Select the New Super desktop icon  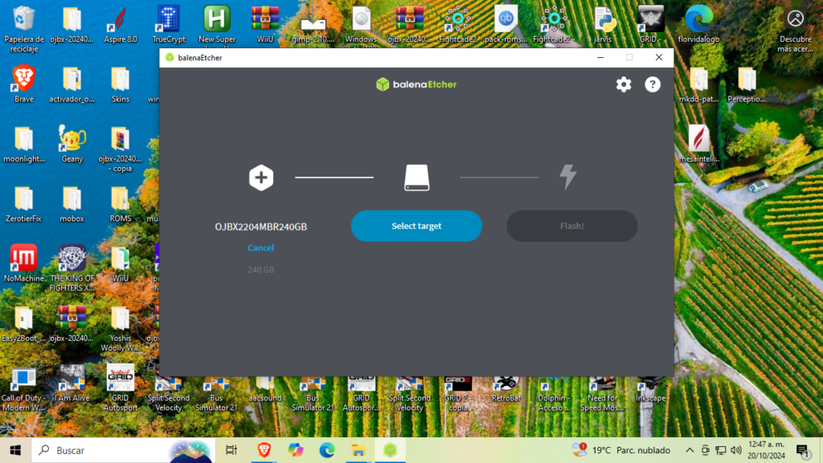pos(217,25)
